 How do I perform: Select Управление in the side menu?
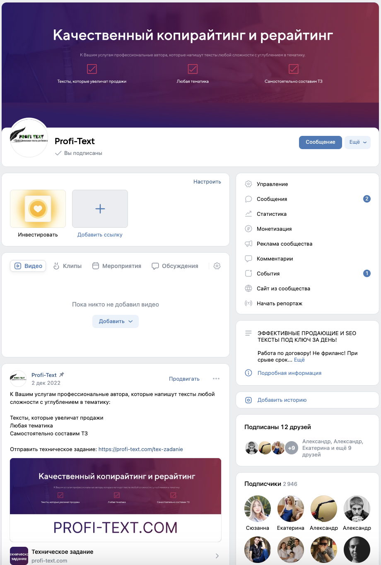point(307,184)
